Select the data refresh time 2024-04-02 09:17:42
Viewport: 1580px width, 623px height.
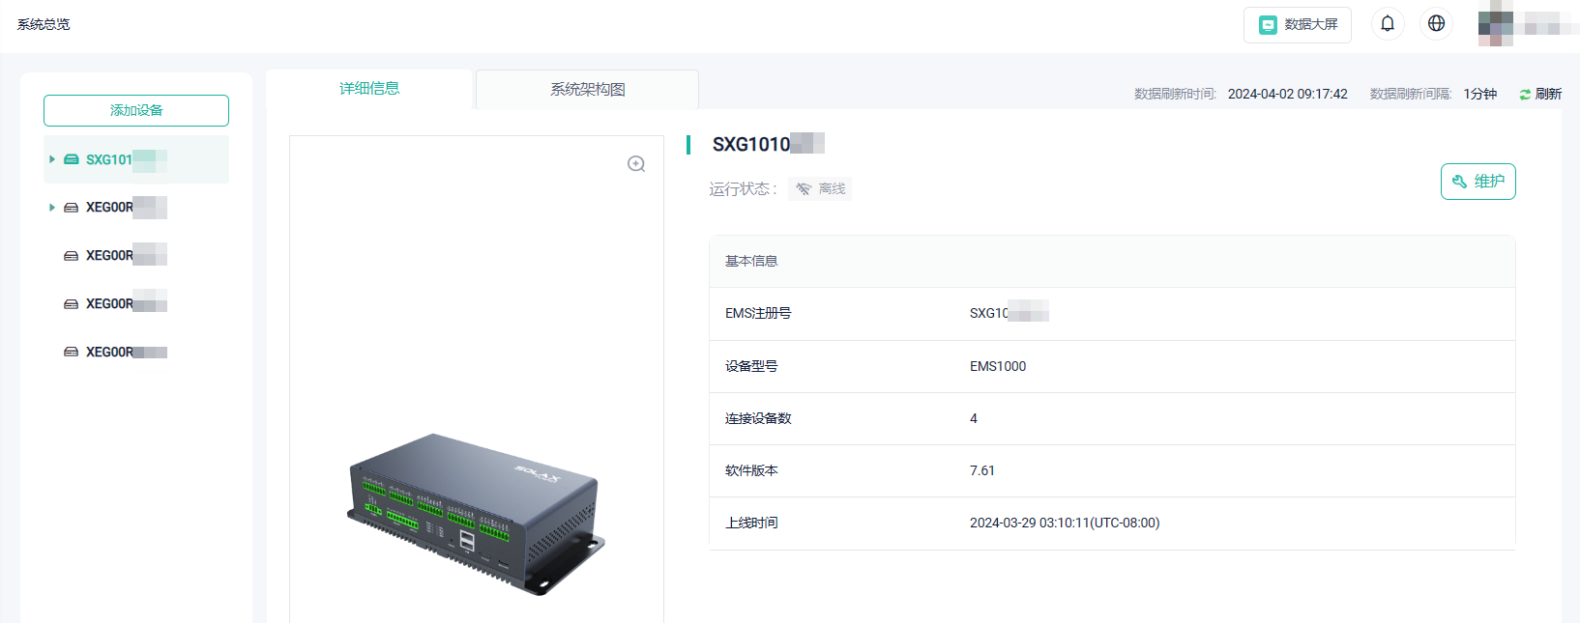click(1287, 94)
